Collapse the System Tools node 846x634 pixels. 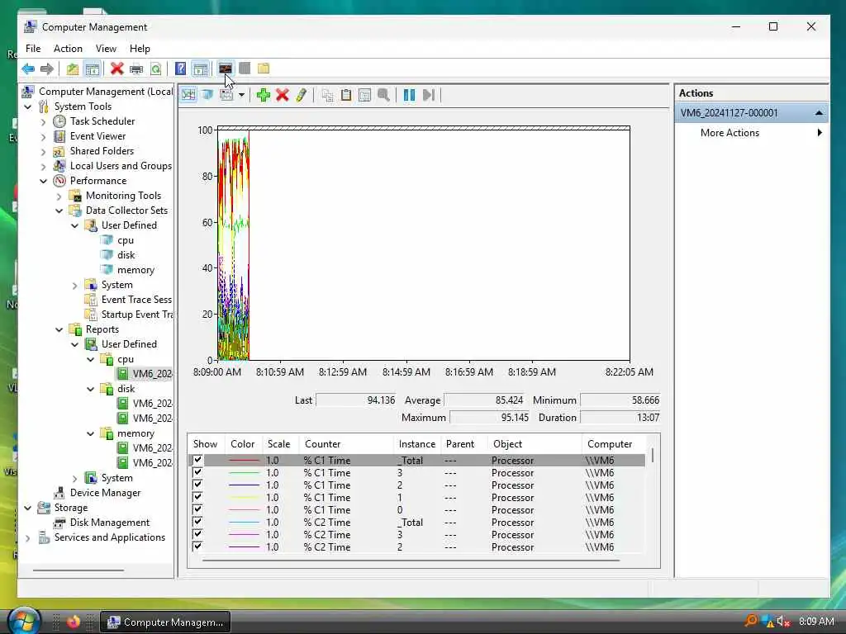pyautogui.click(x=28, y=106)
